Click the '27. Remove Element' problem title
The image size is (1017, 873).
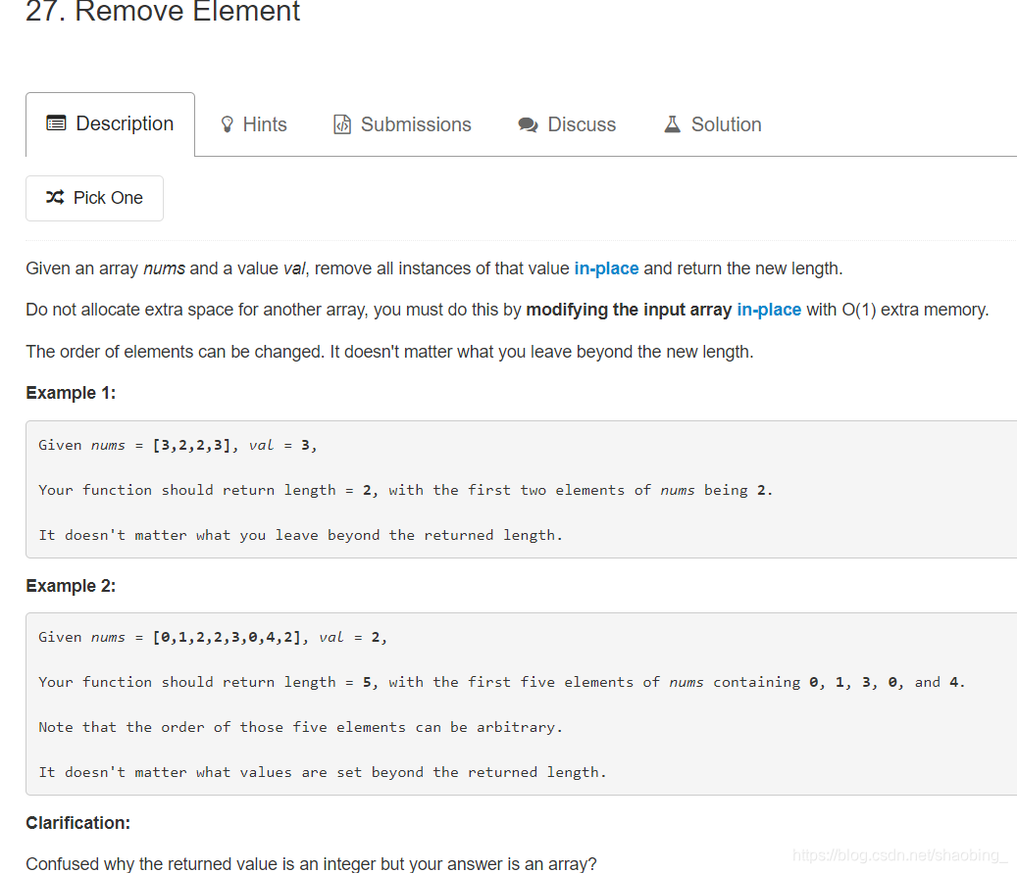(x=163, y=12)
